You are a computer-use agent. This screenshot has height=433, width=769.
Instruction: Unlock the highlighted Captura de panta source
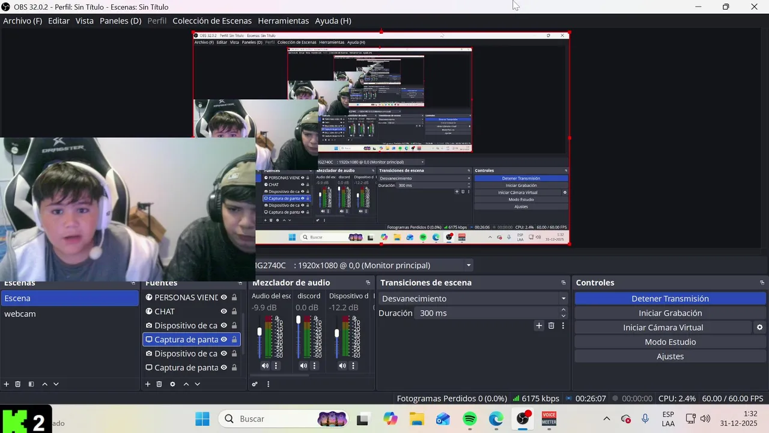click(234, 340)
